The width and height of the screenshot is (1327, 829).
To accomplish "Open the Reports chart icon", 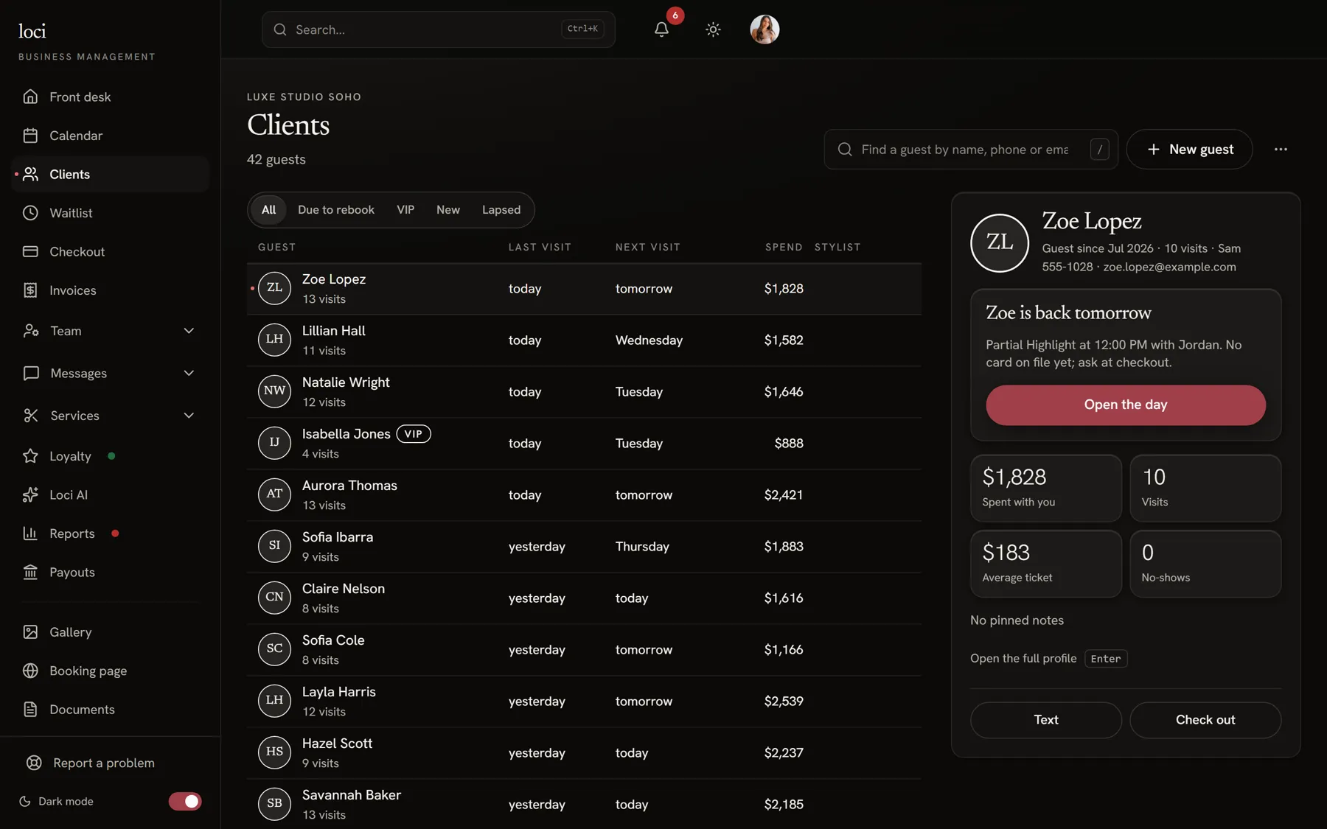I will pyautogui.click(x=30, y=534).
